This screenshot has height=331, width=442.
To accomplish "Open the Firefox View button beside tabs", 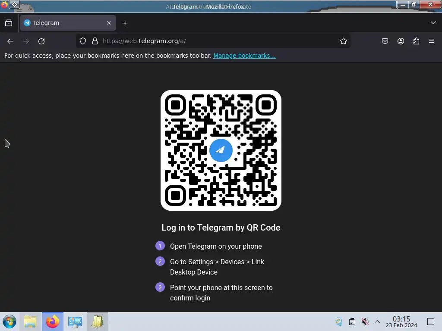I will 9,23.
